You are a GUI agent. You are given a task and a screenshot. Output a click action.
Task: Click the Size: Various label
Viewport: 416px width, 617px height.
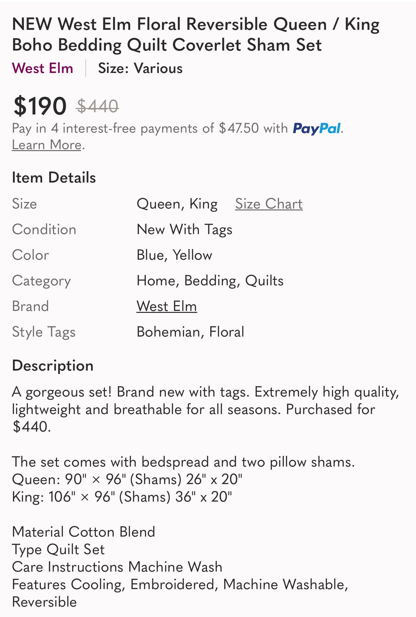tap(140, 68)
